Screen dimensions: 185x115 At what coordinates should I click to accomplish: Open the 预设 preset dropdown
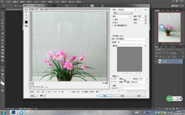pos(127,10)
